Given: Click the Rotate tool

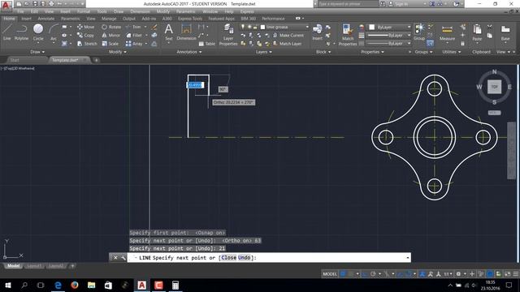Looking at the screenshot, I should coord(111,27).
